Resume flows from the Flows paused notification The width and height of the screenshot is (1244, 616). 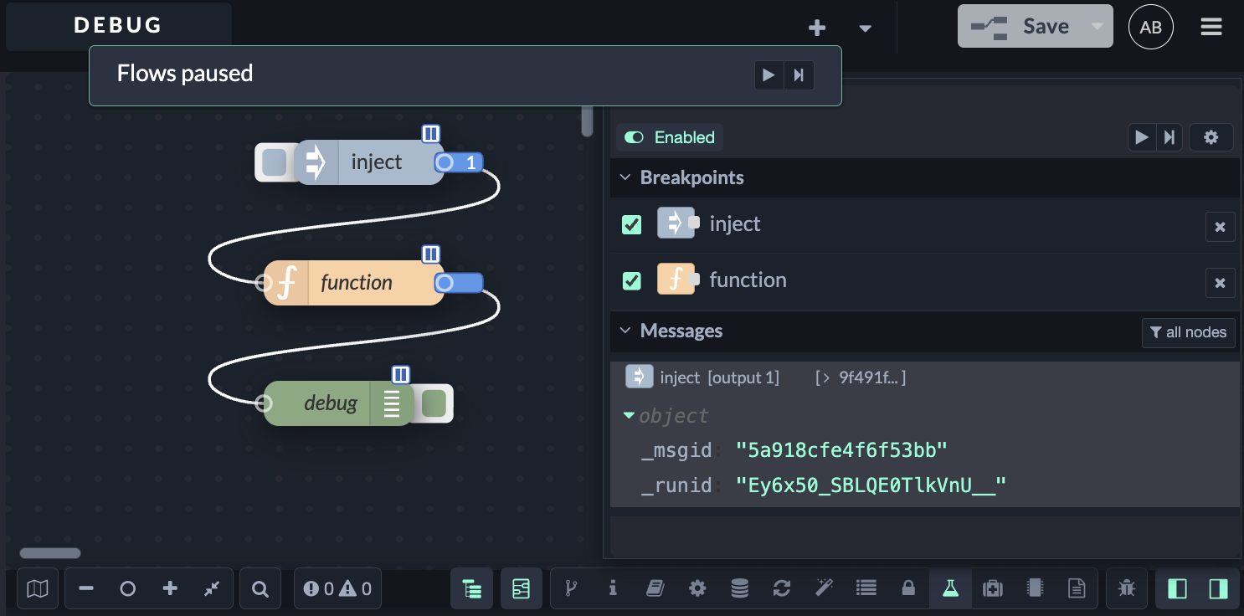coord(769,75)
